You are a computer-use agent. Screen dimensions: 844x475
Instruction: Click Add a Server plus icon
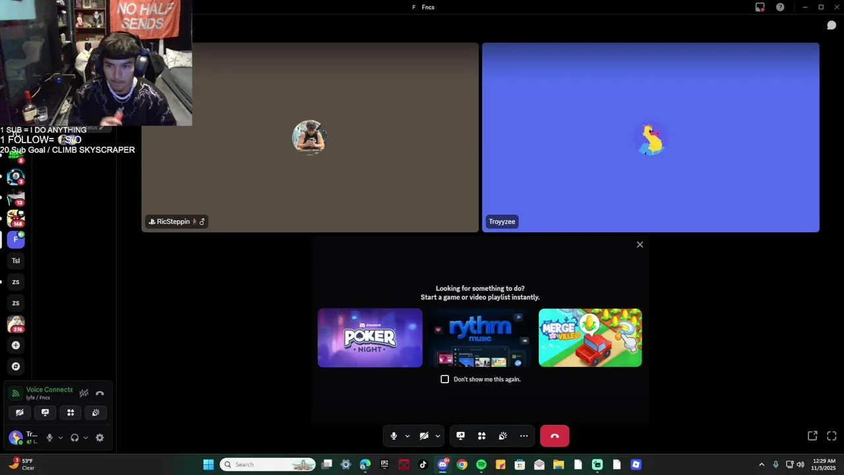16,345
